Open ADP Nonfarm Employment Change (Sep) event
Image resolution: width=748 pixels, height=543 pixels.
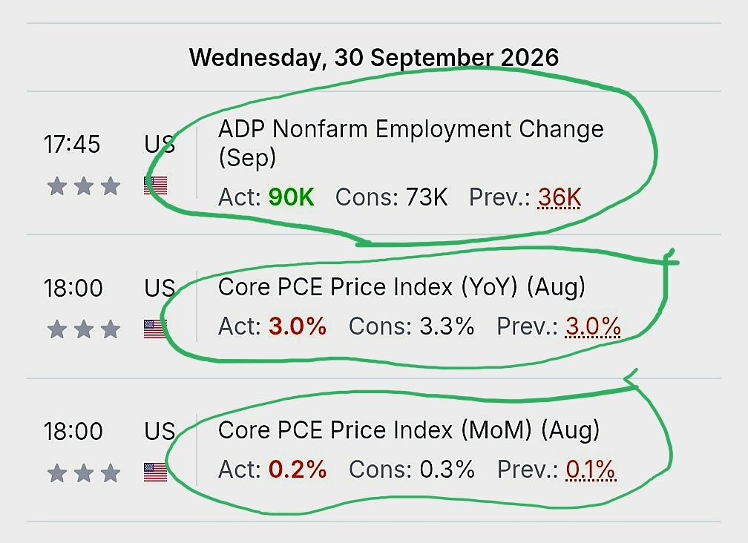[x=411, y=143]
